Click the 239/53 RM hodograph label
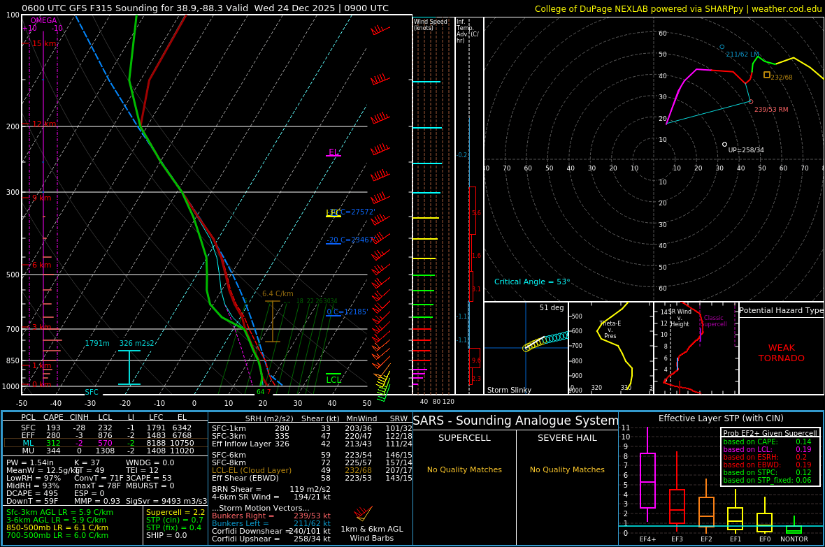 coord(771,110)
